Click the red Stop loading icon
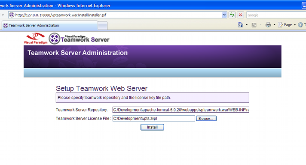 coord(240,15)
